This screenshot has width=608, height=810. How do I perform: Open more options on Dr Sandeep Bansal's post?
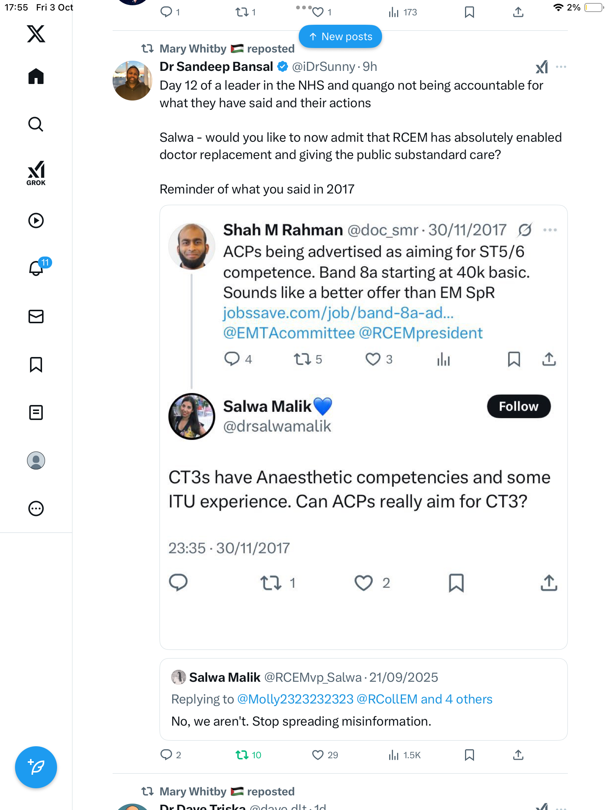pyautogui.click(x=561, y=67)
